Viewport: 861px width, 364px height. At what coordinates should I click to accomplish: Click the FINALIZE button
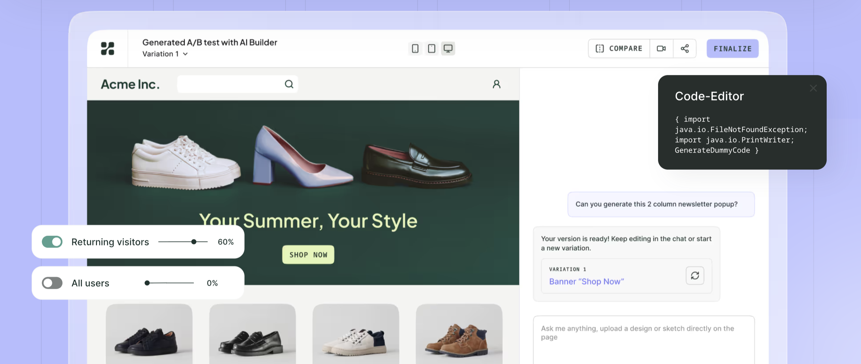coord(732,48)
